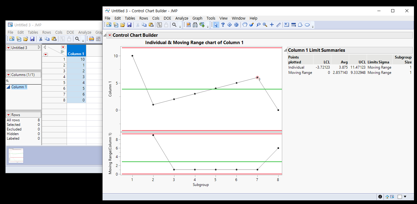Open the DOE menu
The image size is (417, 204).
tap(167, 18)
